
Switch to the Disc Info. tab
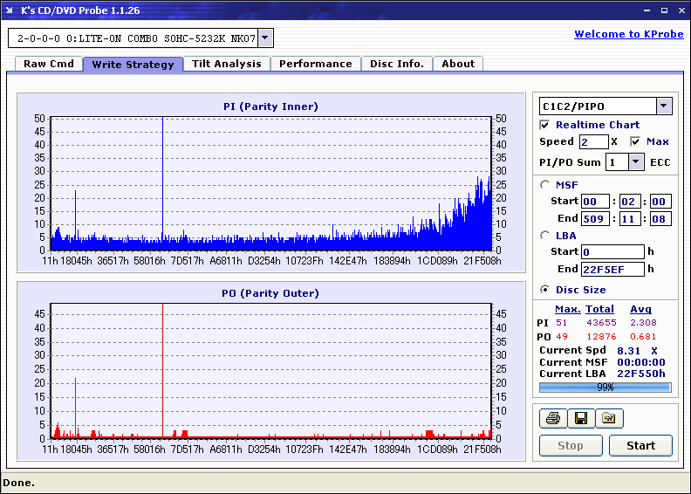point(397,64)
